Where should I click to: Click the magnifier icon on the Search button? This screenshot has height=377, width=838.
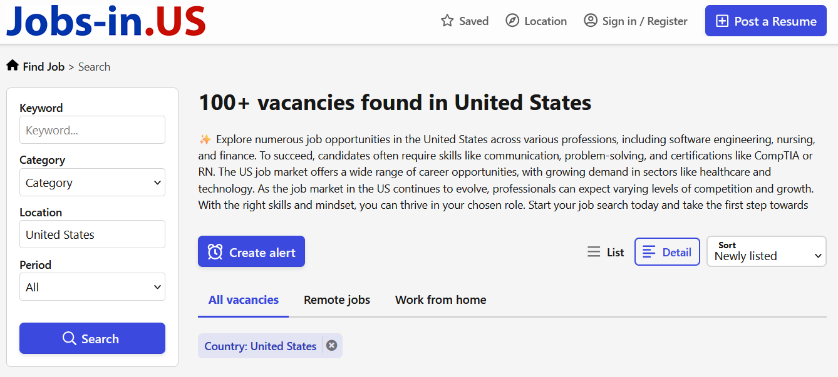[70, 338]
